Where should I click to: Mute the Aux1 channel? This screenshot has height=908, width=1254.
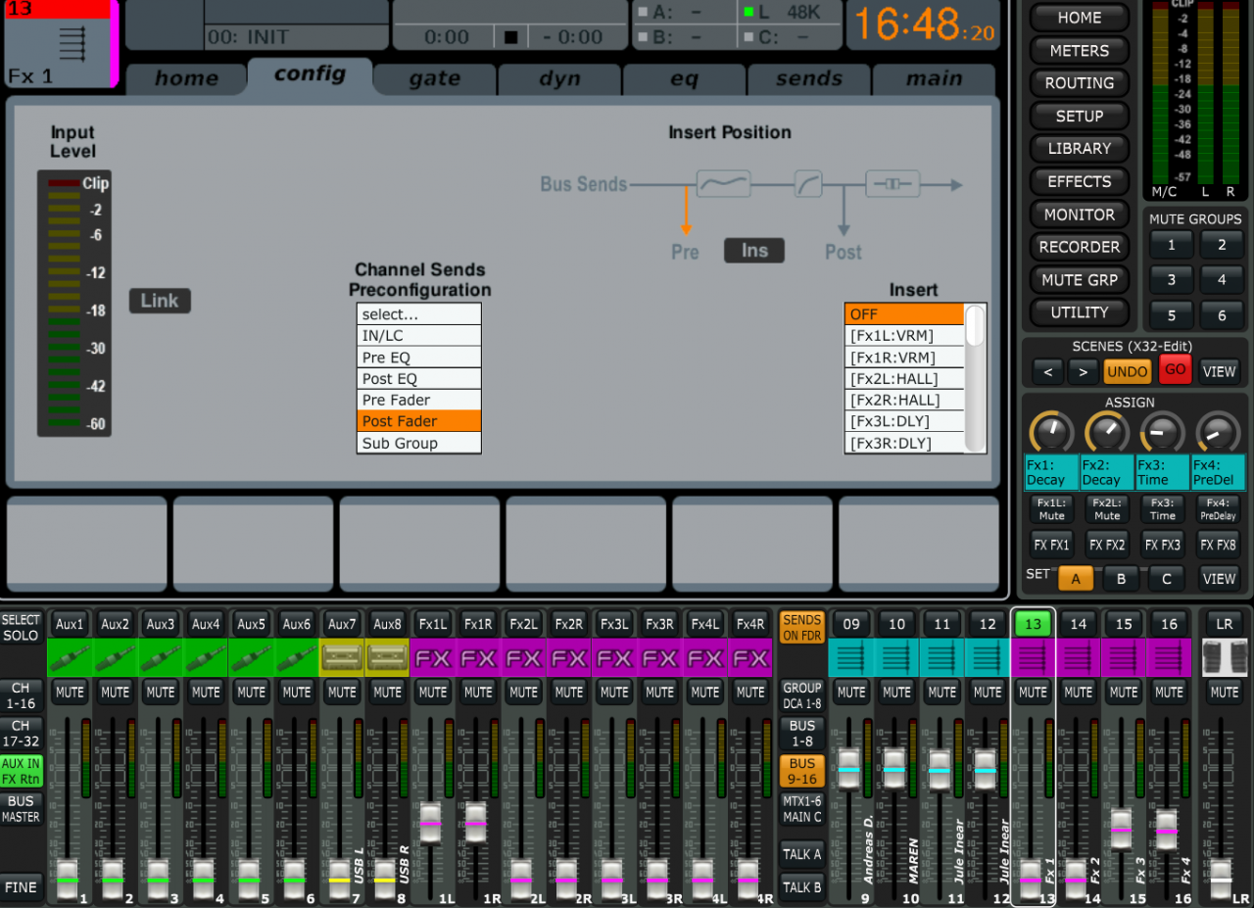(70, 692)
